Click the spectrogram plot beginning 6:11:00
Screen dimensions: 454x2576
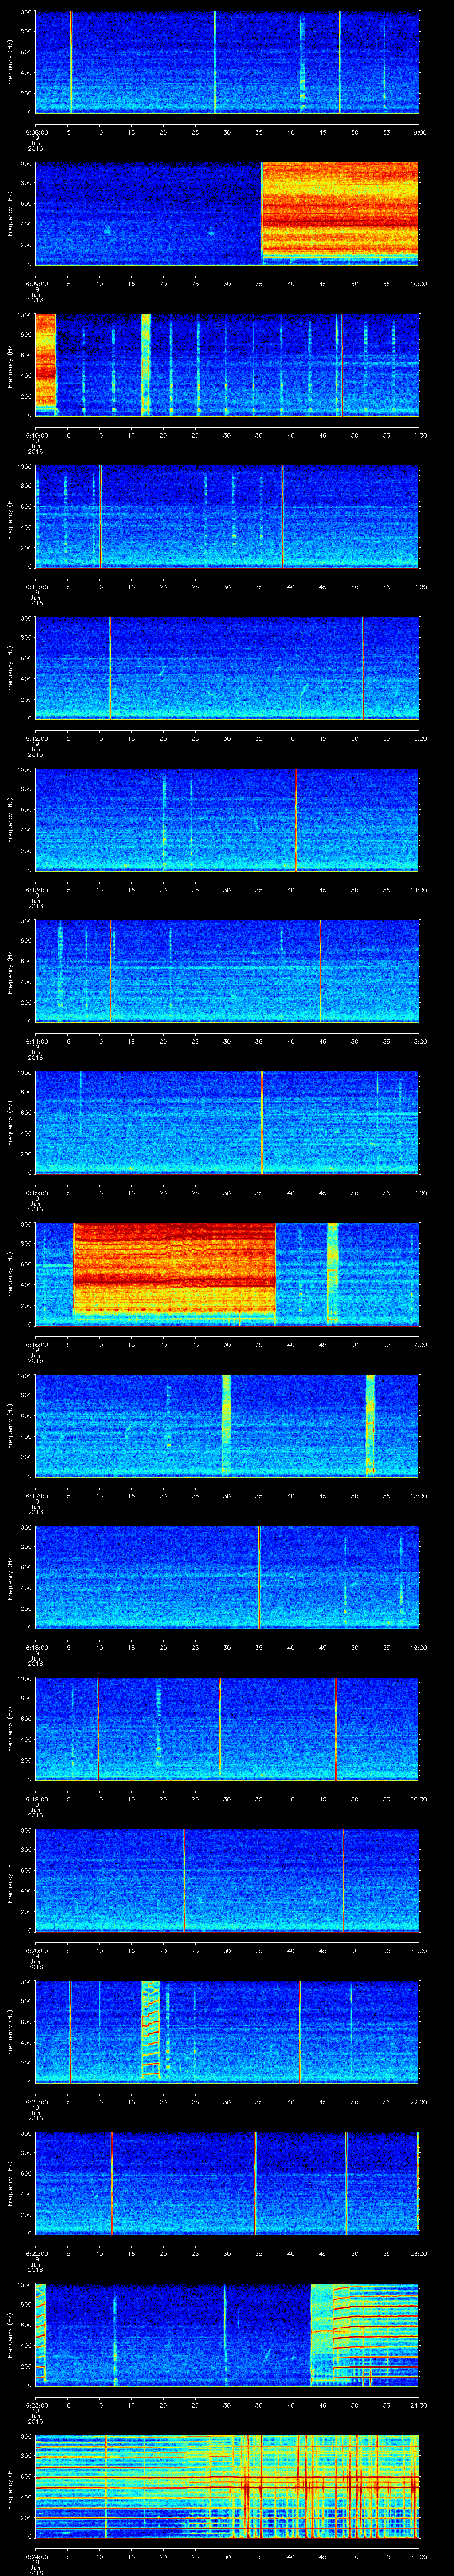pyautogui.click(x=227, y=517)
